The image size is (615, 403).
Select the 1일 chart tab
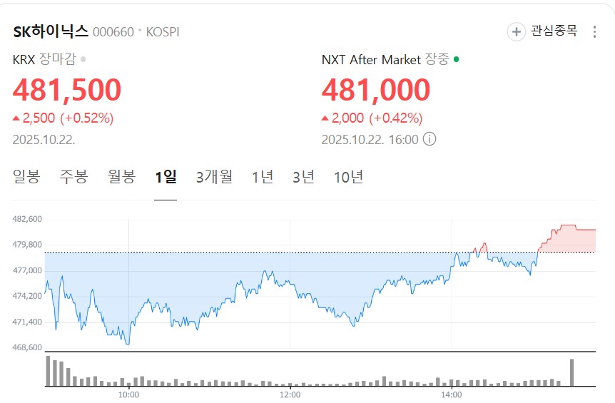(x=166, y=177)
